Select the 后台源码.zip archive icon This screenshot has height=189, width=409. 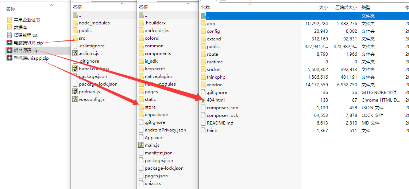9,50
